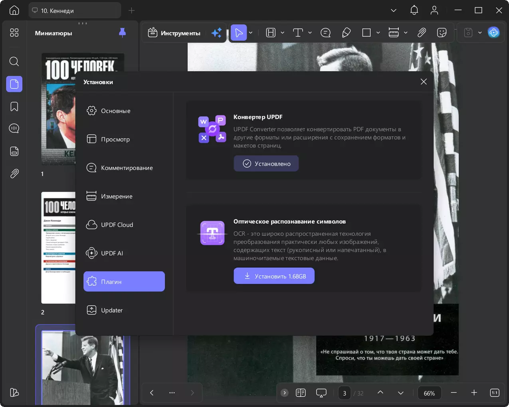Open the page layout view icon

(301, 393)
